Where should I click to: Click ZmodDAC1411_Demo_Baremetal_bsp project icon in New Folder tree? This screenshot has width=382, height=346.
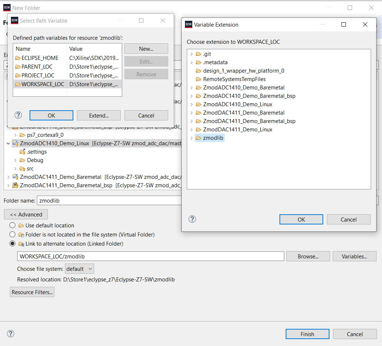click(15, 185)
